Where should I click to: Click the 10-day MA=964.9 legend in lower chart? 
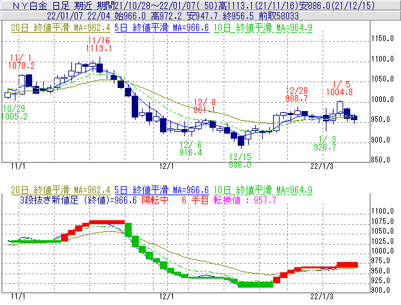263,190
